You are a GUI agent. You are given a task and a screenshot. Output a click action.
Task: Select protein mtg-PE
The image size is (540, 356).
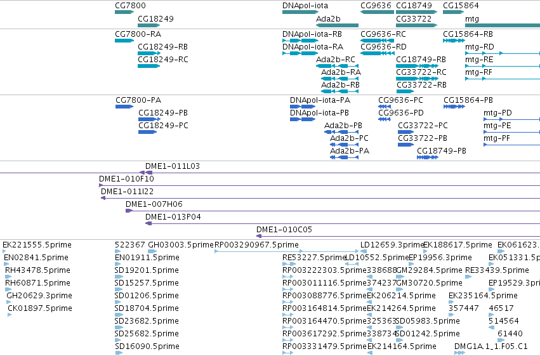coord(511,132)
